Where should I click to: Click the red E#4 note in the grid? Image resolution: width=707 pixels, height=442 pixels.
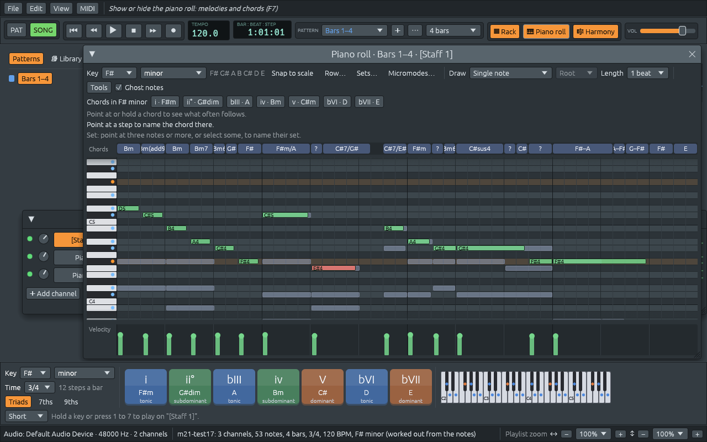tap(334, 268)
